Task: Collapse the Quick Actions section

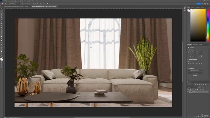Action: [188, 69]
